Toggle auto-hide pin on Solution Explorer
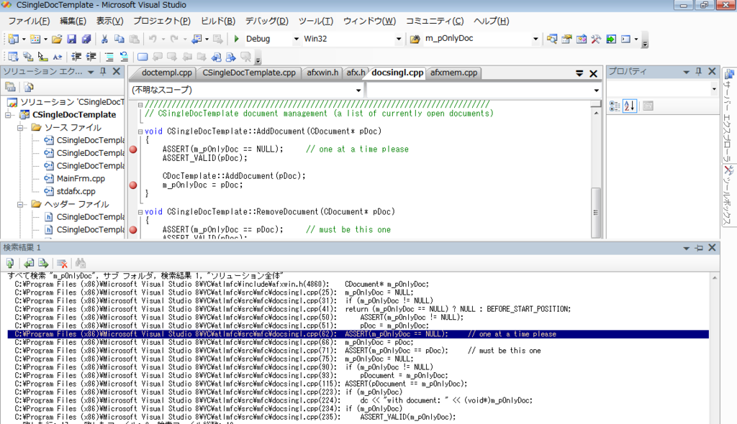 pyautogui.click(x=104, y=71)
